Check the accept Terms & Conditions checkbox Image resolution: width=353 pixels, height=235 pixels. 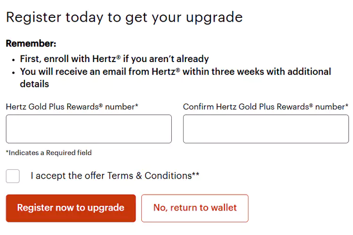pyautogui.click(x=13, y=176)
